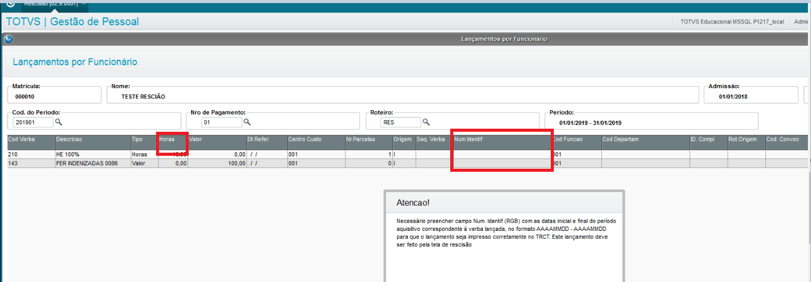Click Centro Custo cell 001 in HE 100% row

point(316,154)
